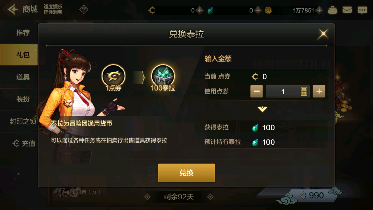Open the help question mark icon
Screen dimensions: 373x210
pos(84,10)
